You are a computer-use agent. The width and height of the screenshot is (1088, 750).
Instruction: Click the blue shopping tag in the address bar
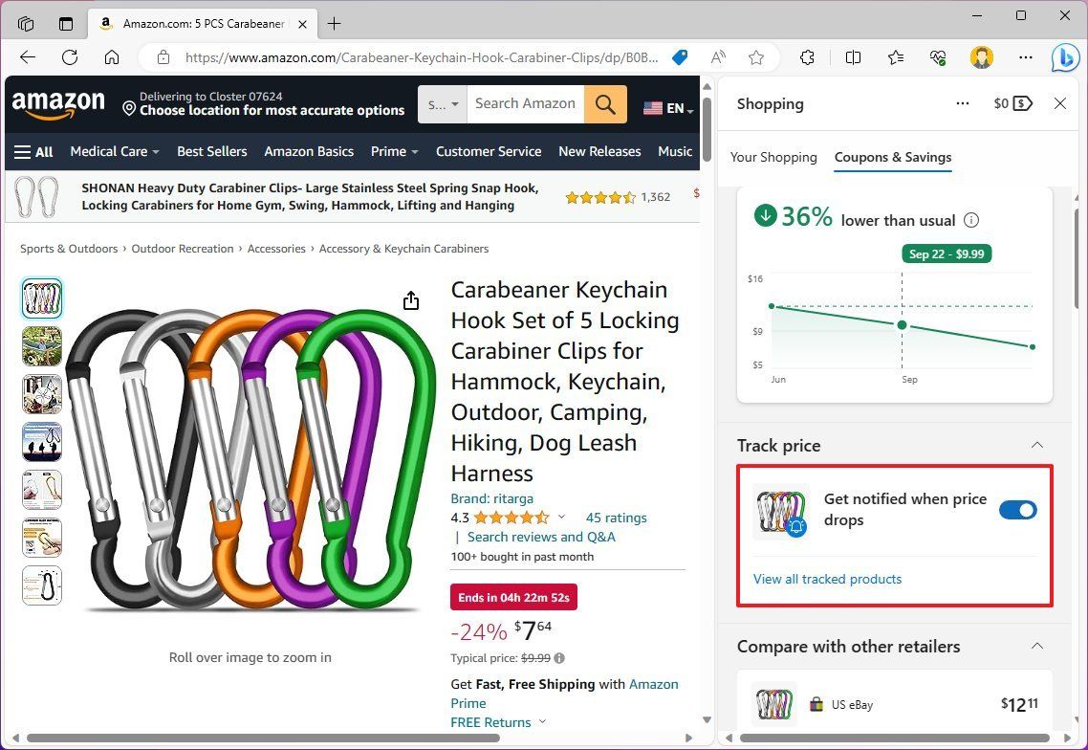pyautogui.click(x=680, y=57)
